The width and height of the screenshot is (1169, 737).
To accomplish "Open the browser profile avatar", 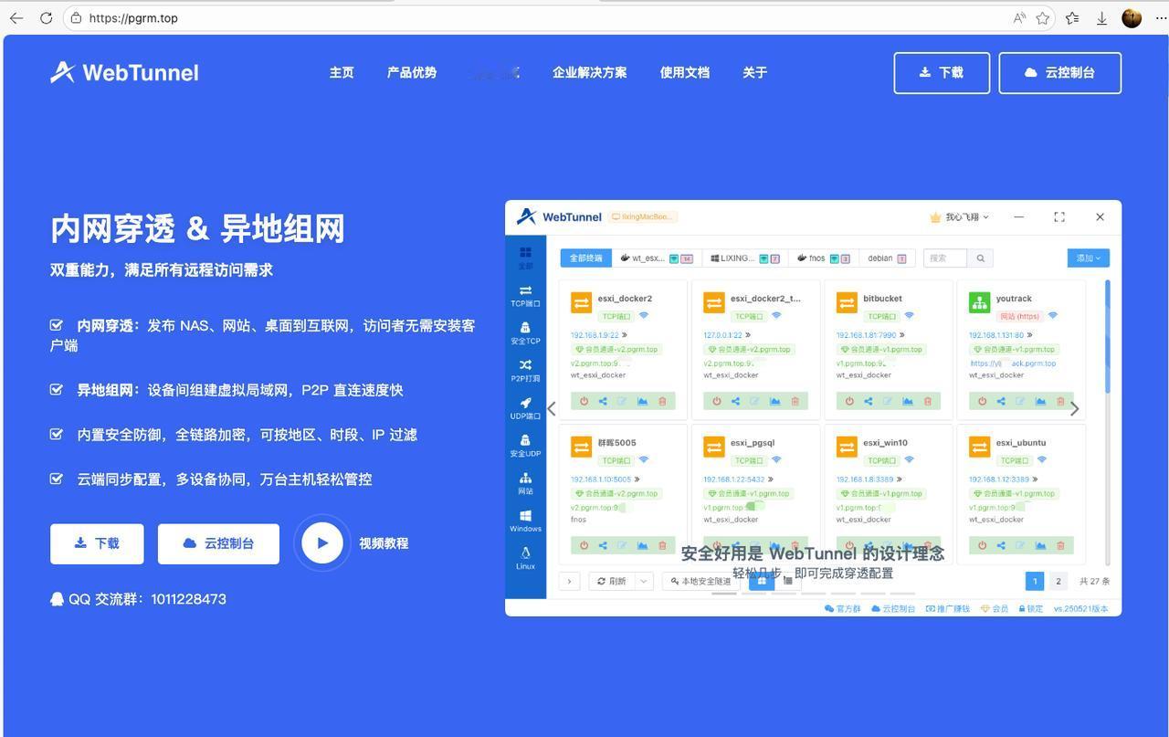I will click(1132, 17).
